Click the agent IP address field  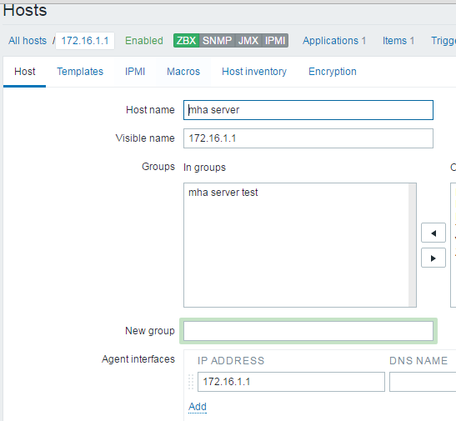tap(291, 382)
